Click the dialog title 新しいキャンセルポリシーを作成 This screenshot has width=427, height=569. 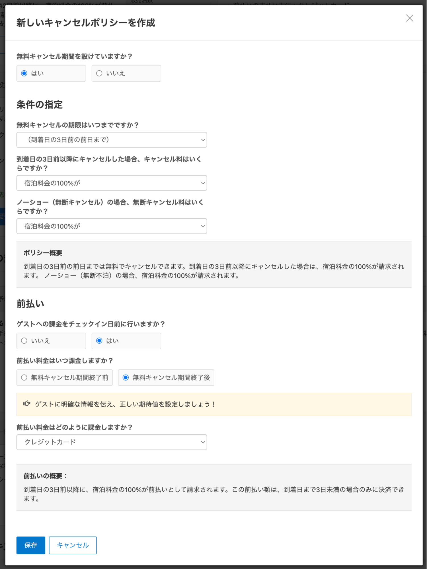[x=86, y=23]
